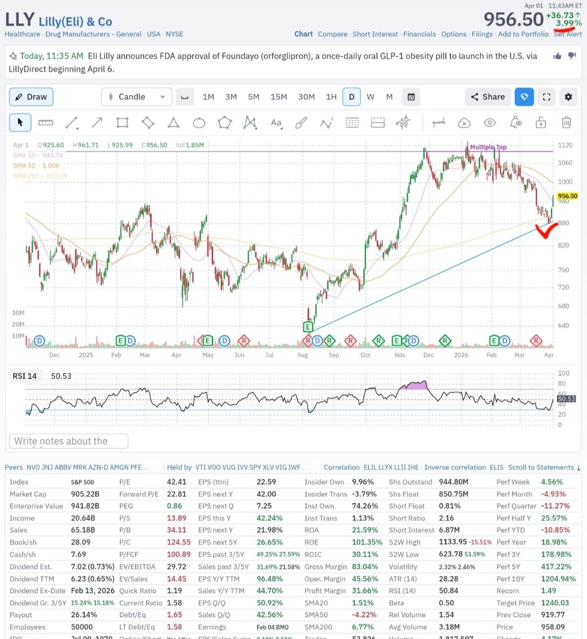
Task: Click the Share button
Action: coord(487,97)
